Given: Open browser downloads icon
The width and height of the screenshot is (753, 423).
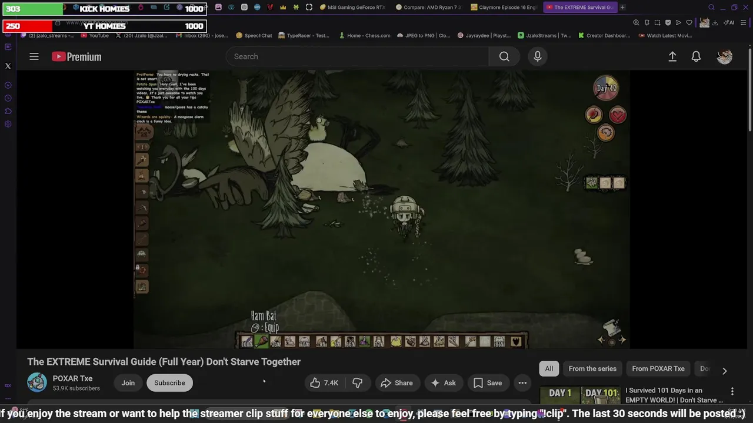Looking at the screenshot, I should pyautogui.click(x=715, y=22).
